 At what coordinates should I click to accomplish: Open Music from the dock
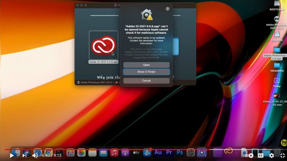[x=114, y=153]
